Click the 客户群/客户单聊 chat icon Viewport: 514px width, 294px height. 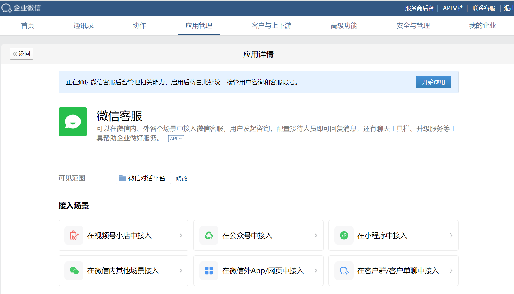tap(344, 271)
